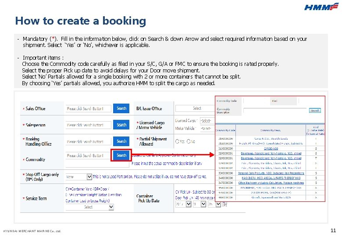The height and width of the screenshot is (237, 342).
Task: Select Yes for Partial Shipment Allowed
Action: (177, 141)
